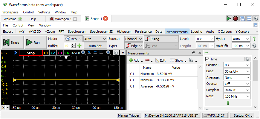The width and height of the screenshot is (260, 119).
Task: Open the Level 0 V dropdown
Action: point(205,39)
